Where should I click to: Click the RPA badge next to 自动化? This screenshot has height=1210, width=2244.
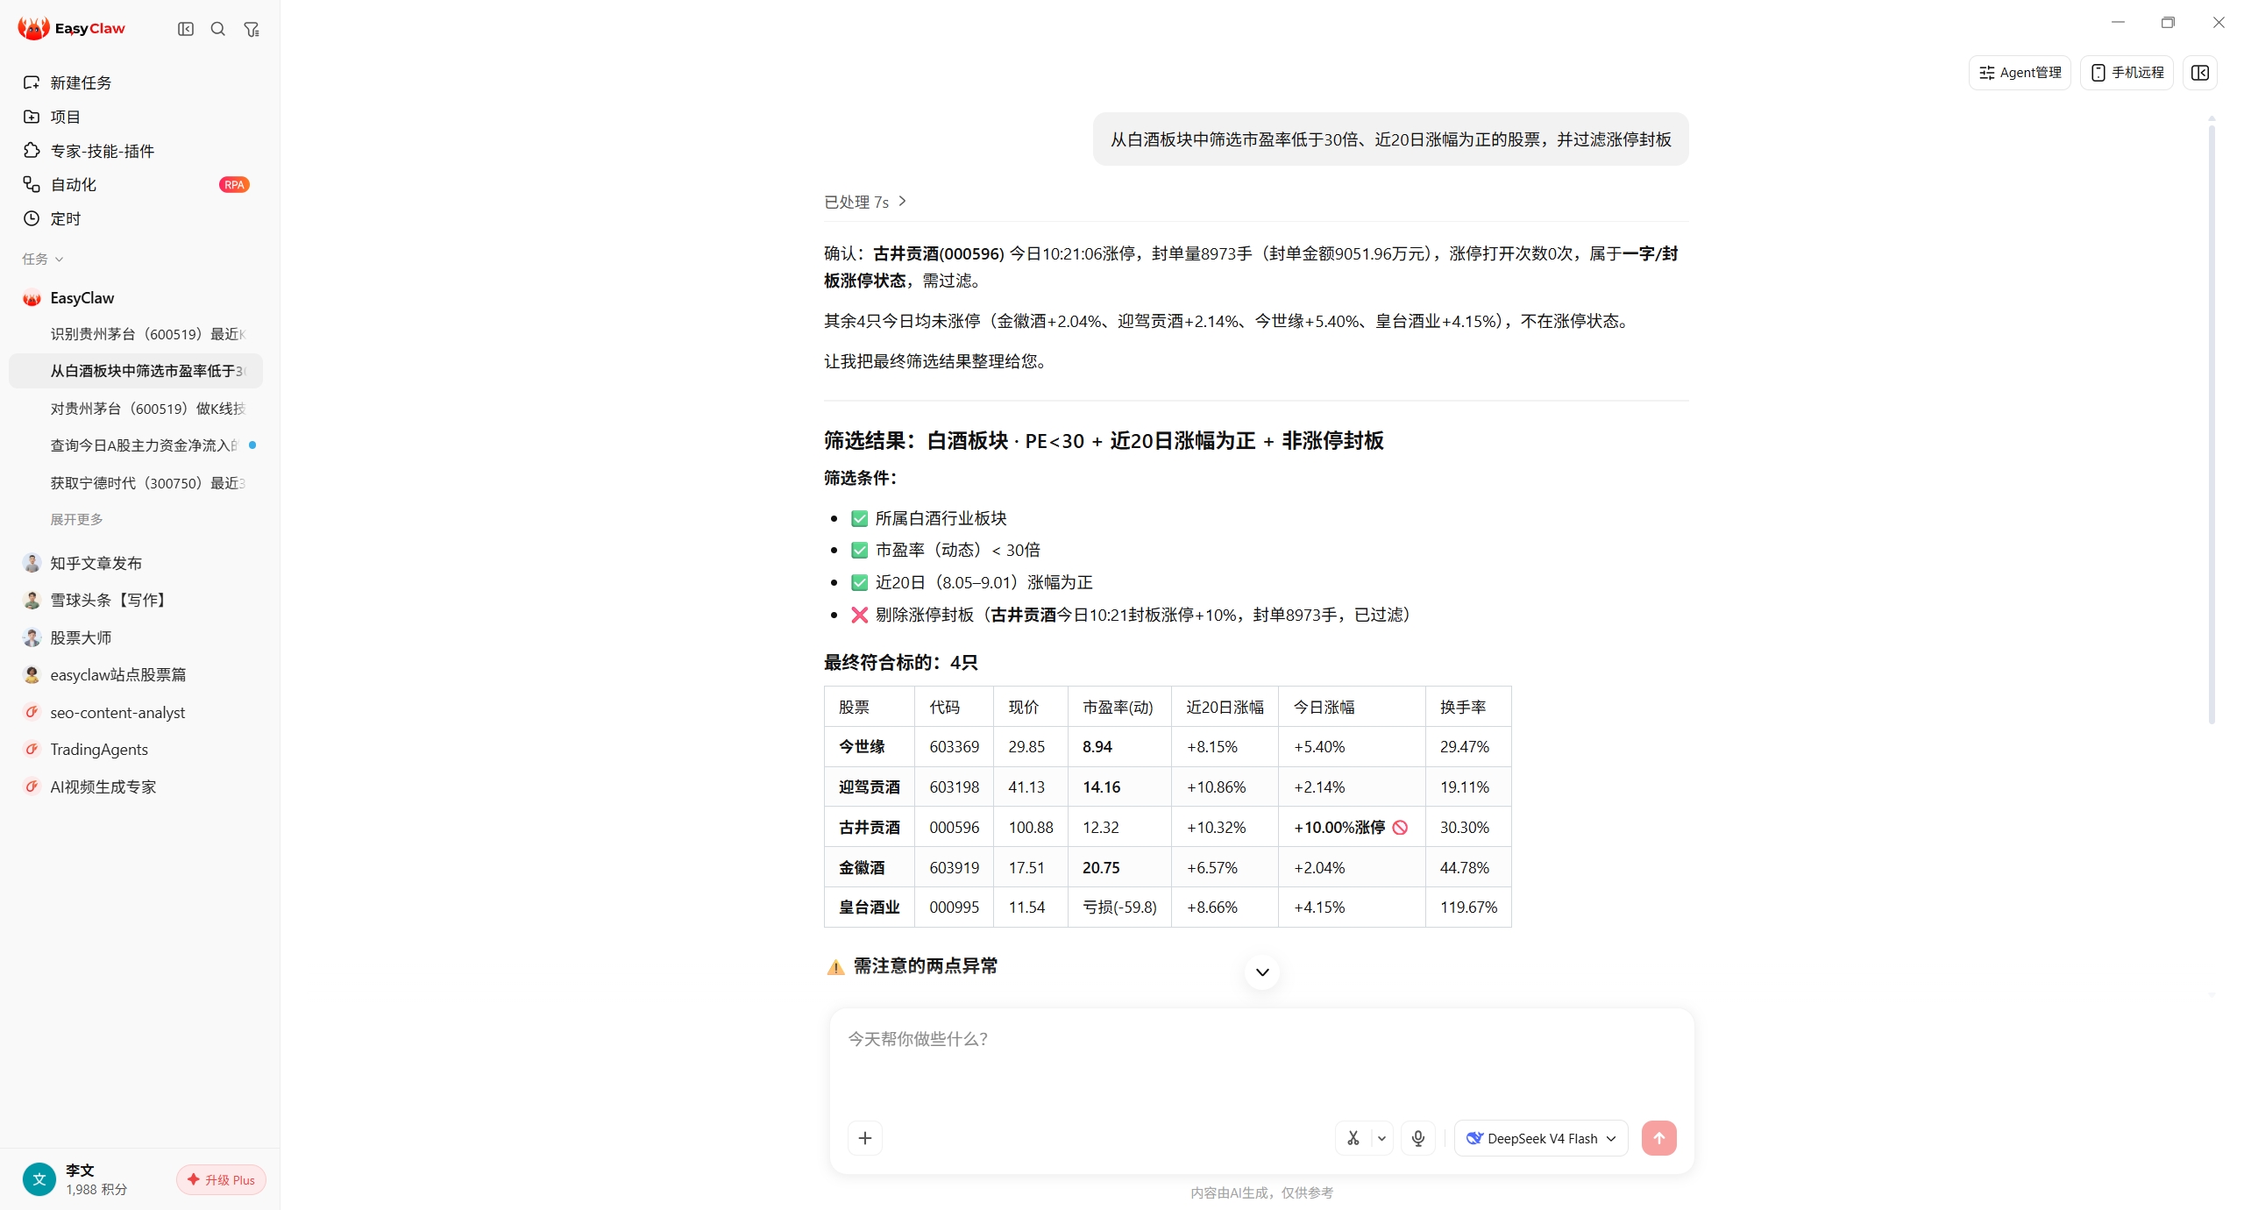234,184
